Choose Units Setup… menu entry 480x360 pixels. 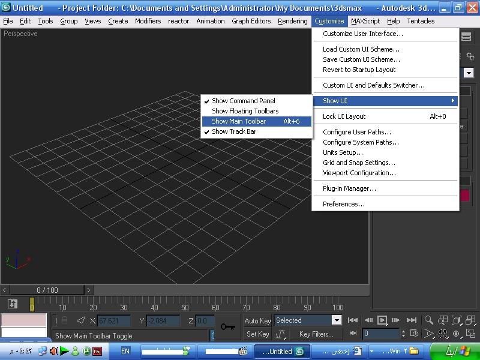[x=385, y=152]
